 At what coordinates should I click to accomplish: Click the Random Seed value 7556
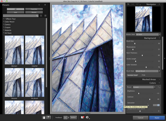click(x=143, y=75)
